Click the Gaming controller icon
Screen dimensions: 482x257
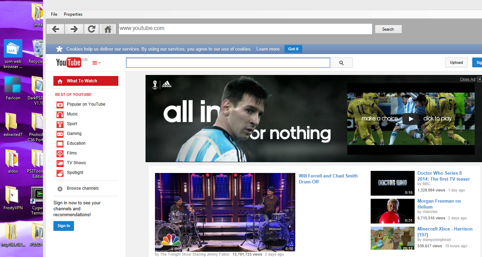60,134
